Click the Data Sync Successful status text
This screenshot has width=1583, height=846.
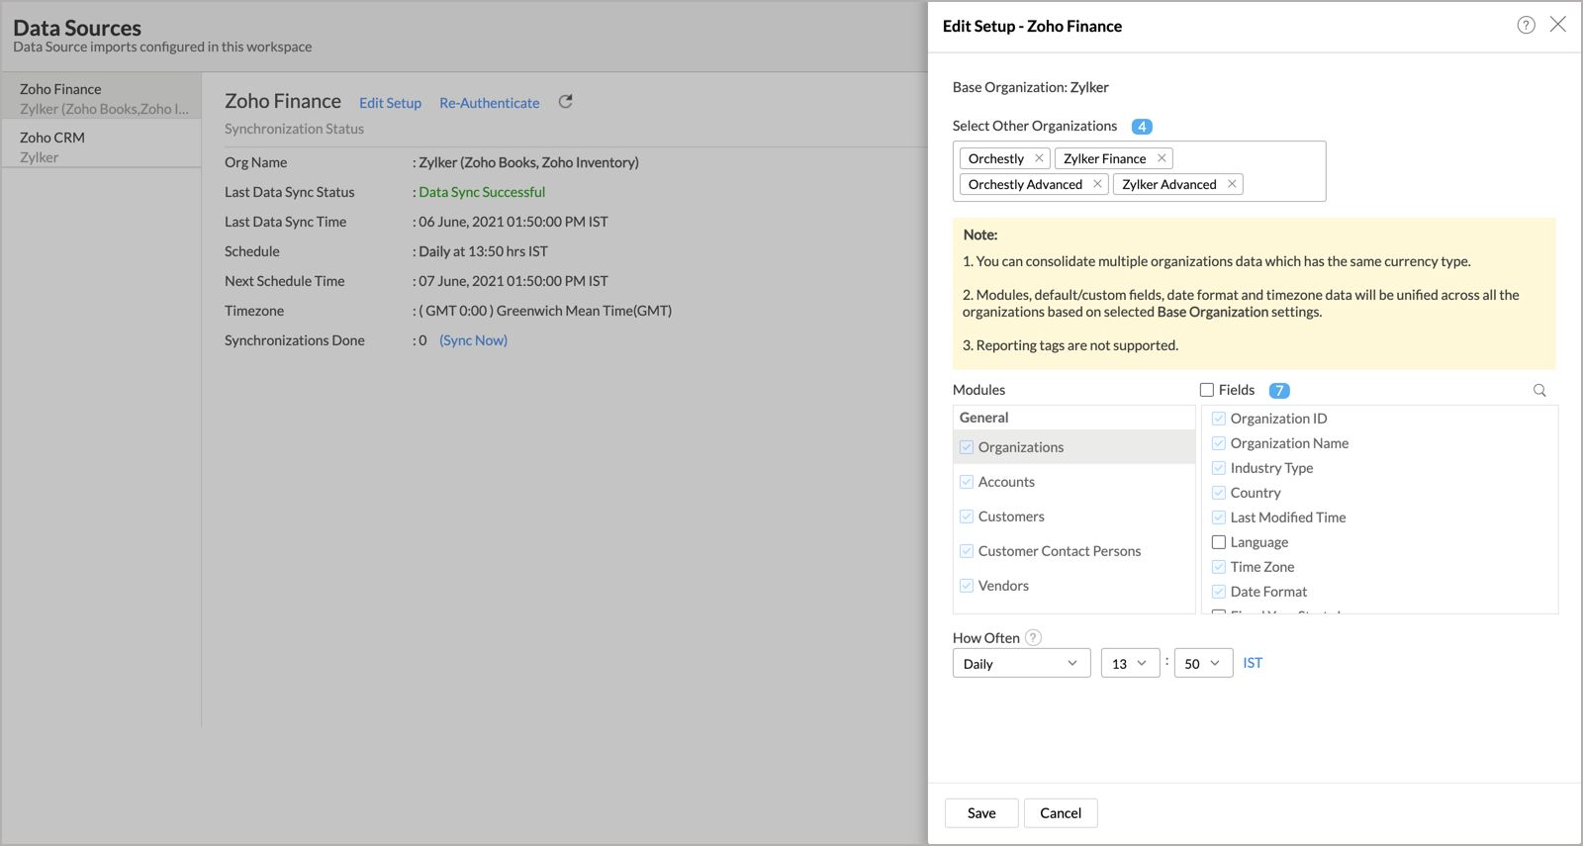482,192
